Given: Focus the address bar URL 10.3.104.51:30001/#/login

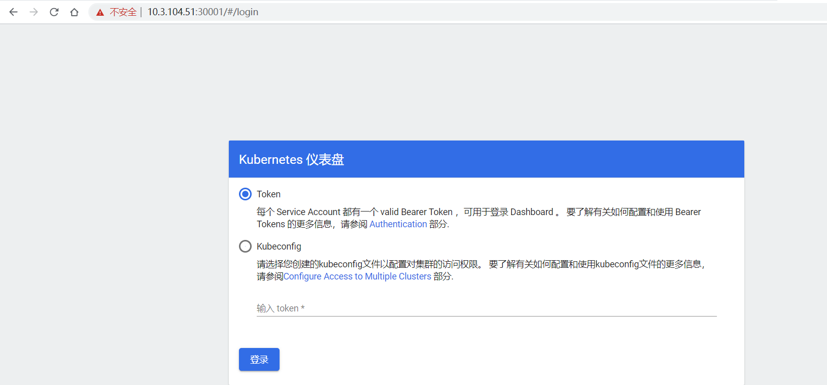Looking at the screenshot, I should pos(203,12).
